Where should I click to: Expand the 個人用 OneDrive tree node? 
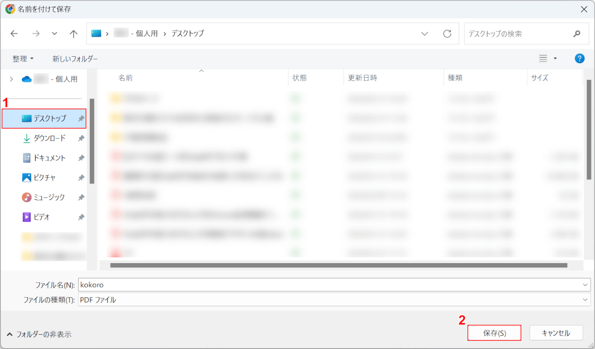pos(11,79)
